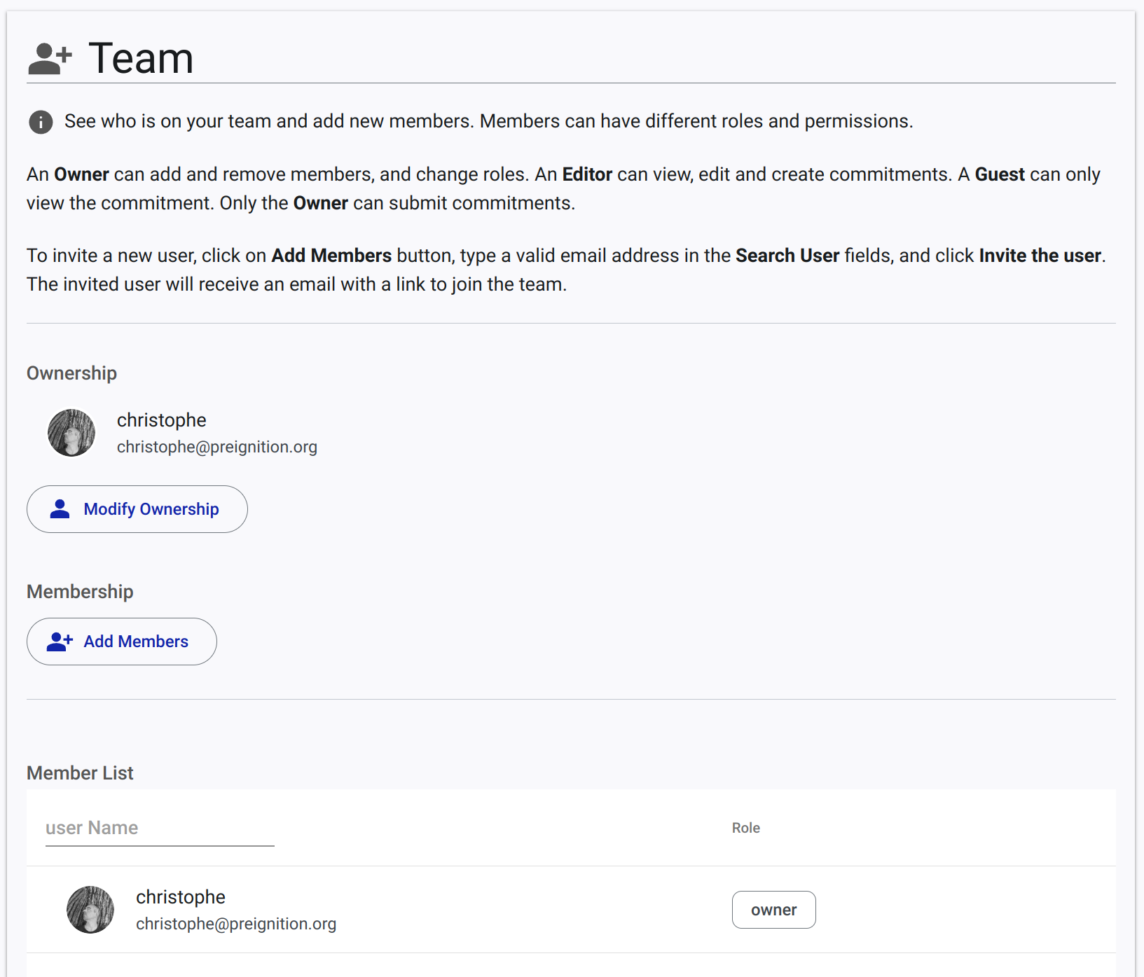The height and width of the screenshot is (977, 1144).
Task: Click the Role column header
Action: [746, 828]
